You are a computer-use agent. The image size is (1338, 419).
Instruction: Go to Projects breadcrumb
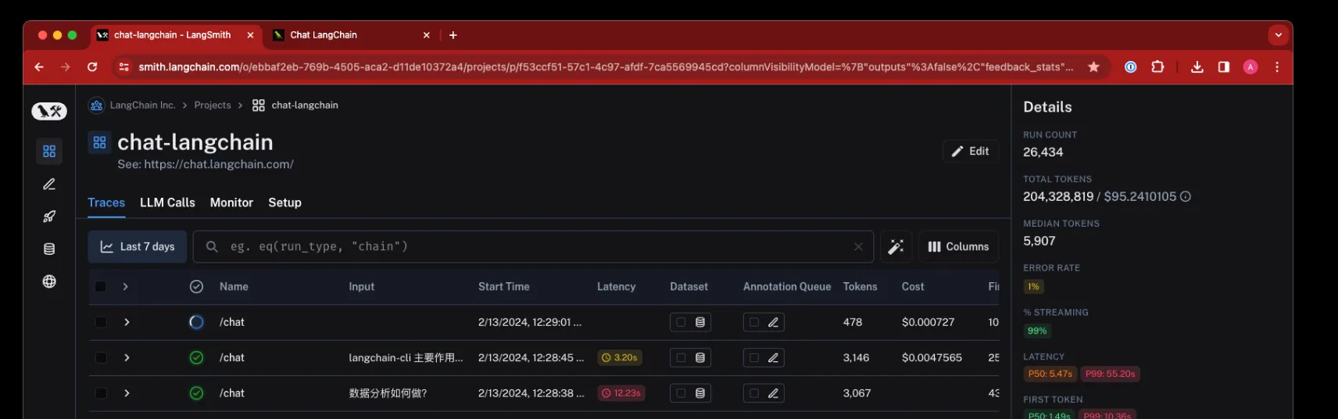coord(213,106)
